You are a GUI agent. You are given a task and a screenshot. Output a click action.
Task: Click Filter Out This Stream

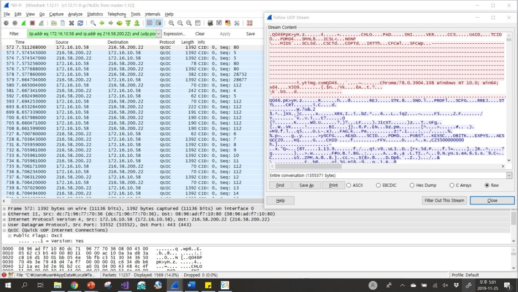444,201
